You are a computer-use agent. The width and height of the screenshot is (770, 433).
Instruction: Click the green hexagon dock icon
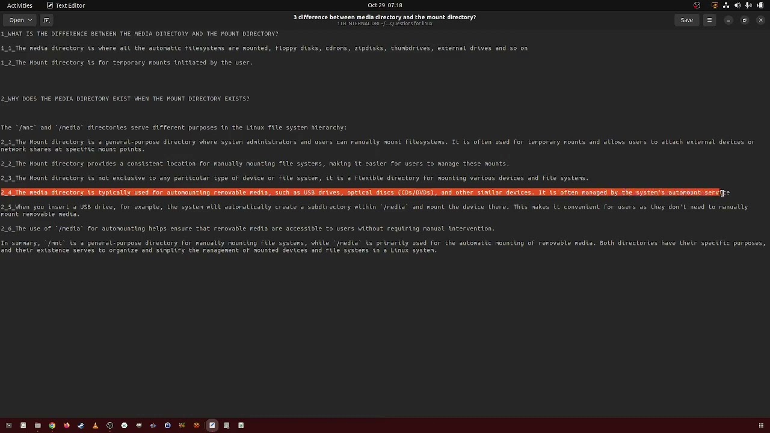click(x=125, y=426)
